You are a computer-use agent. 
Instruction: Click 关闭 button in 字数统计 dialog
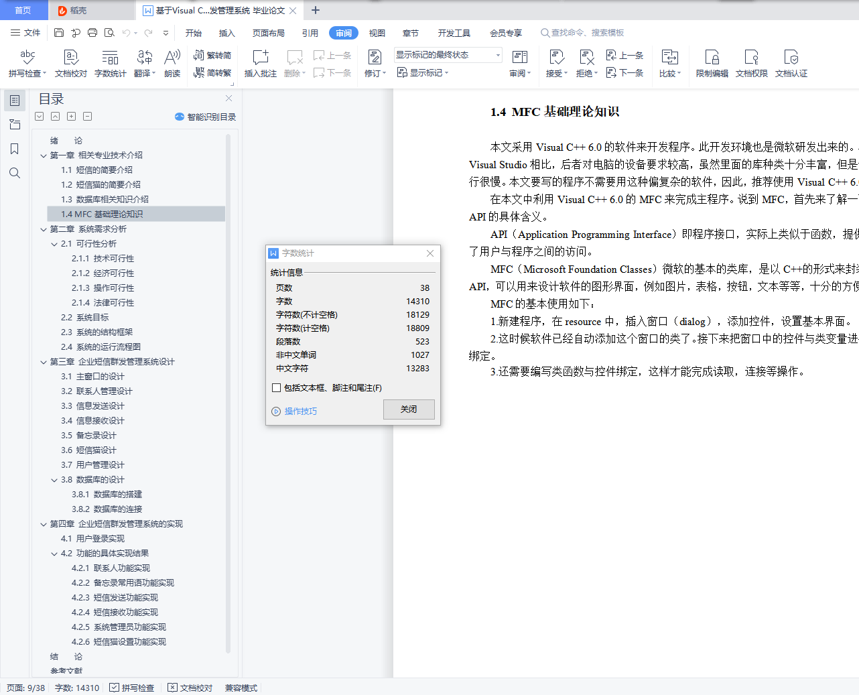409,409
